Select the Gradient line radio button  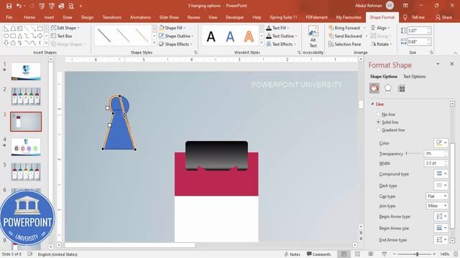pos(379,130)
